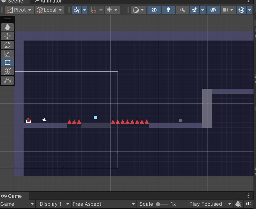The image size is (256, 209).
Task: Click the tools overlay drag handle
Action: coord(7,19)
